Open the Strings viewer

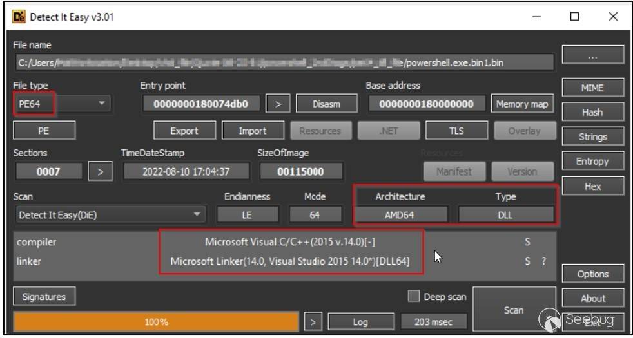tap(592, 136)
